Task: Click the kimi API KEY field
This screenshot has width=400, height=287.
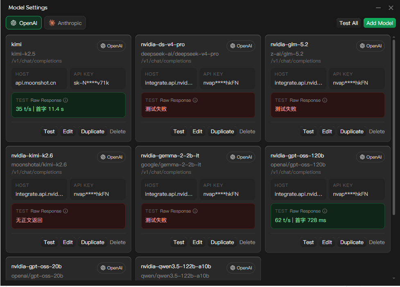Action: (98, 78)
